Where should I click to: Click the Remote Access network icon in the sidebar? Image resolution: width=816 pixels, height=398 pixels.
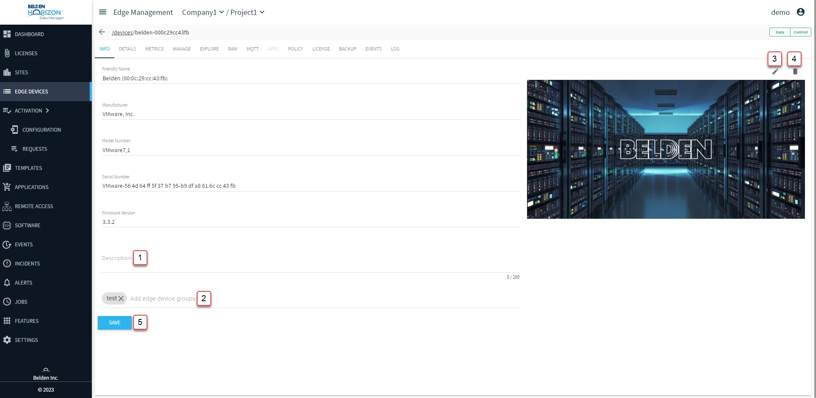click(7, 206)
